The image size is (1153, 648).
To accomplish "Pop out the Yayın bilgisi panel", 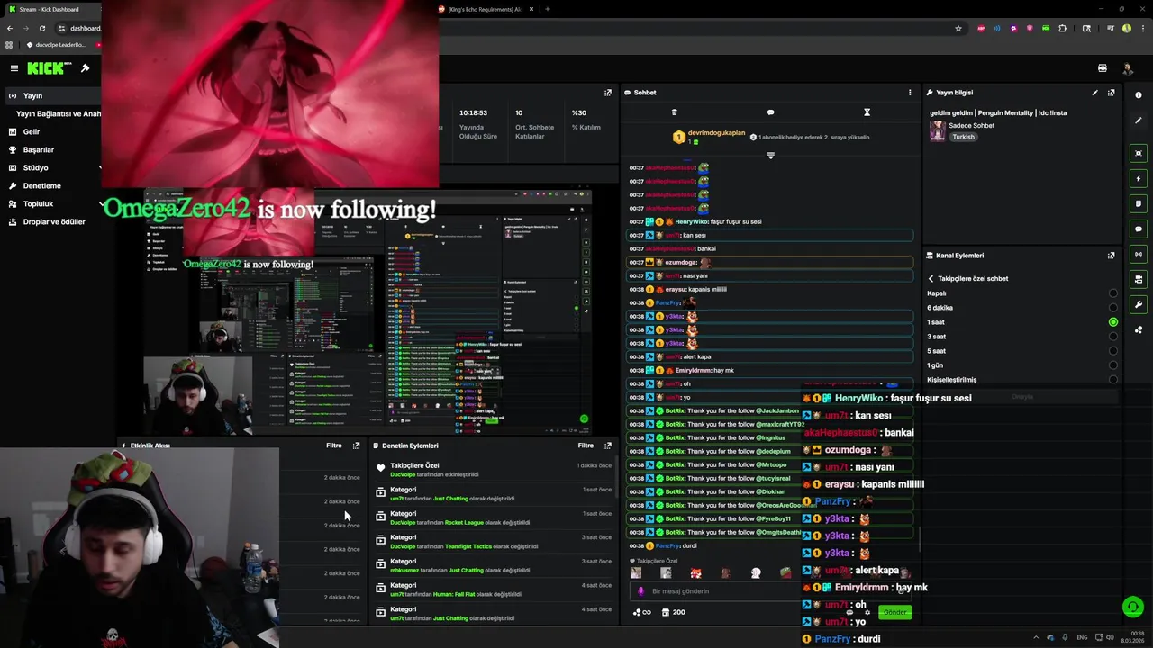I will (1111, 93).
